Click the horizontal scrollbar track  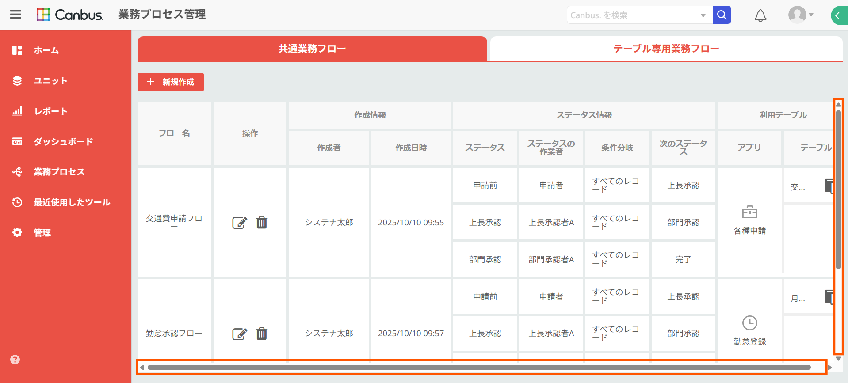click(482, 367)
